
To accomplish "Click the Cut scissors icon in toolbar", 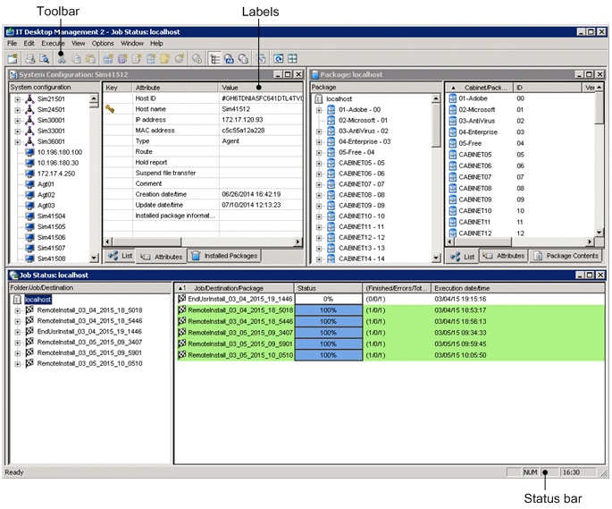I will [62, 58].
